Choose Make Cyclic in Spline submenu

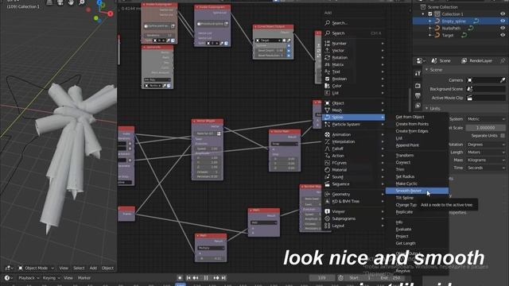[417, 184]
